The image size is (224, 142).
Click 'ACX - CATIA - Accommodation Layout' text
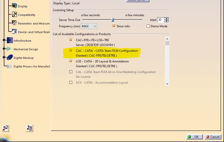coord(102,83)
